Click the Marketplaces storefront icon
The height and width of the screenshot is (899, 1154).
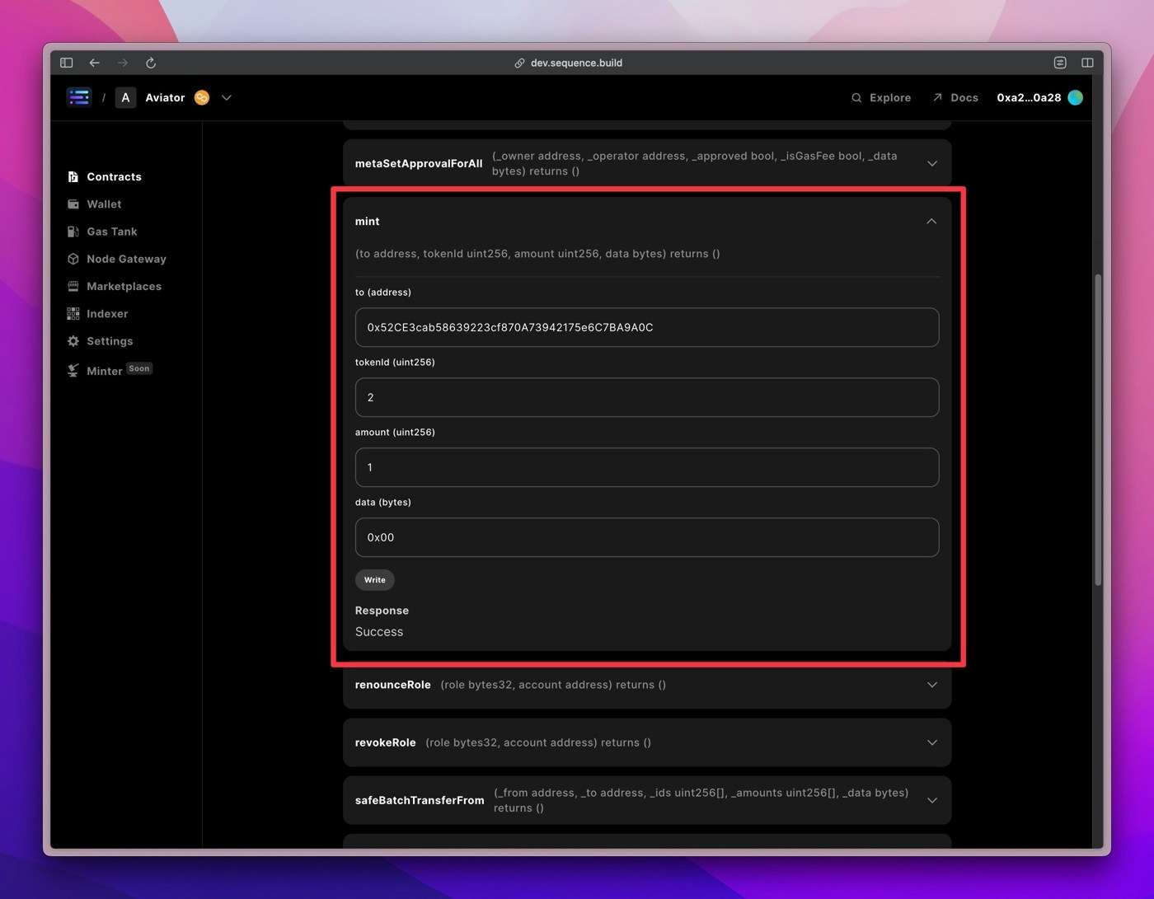73,286
